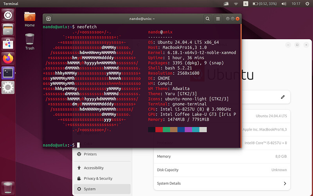Open the sound volume indicator

[284, 4]
